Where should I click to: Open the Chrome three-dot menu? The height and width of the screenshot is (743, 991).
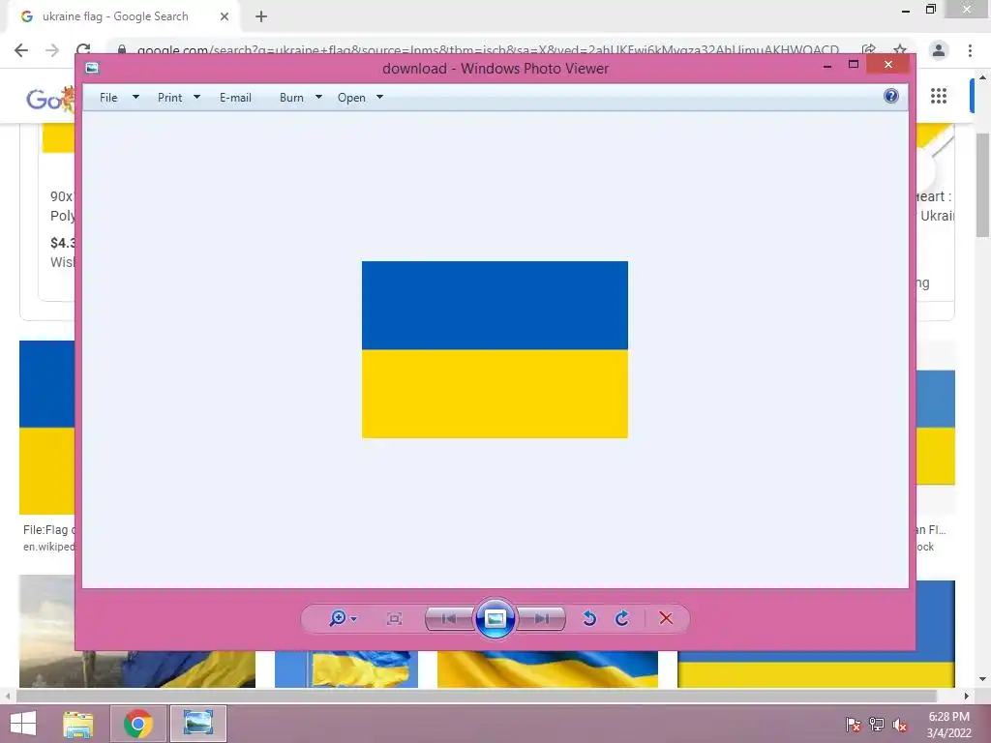coord(970,50)
